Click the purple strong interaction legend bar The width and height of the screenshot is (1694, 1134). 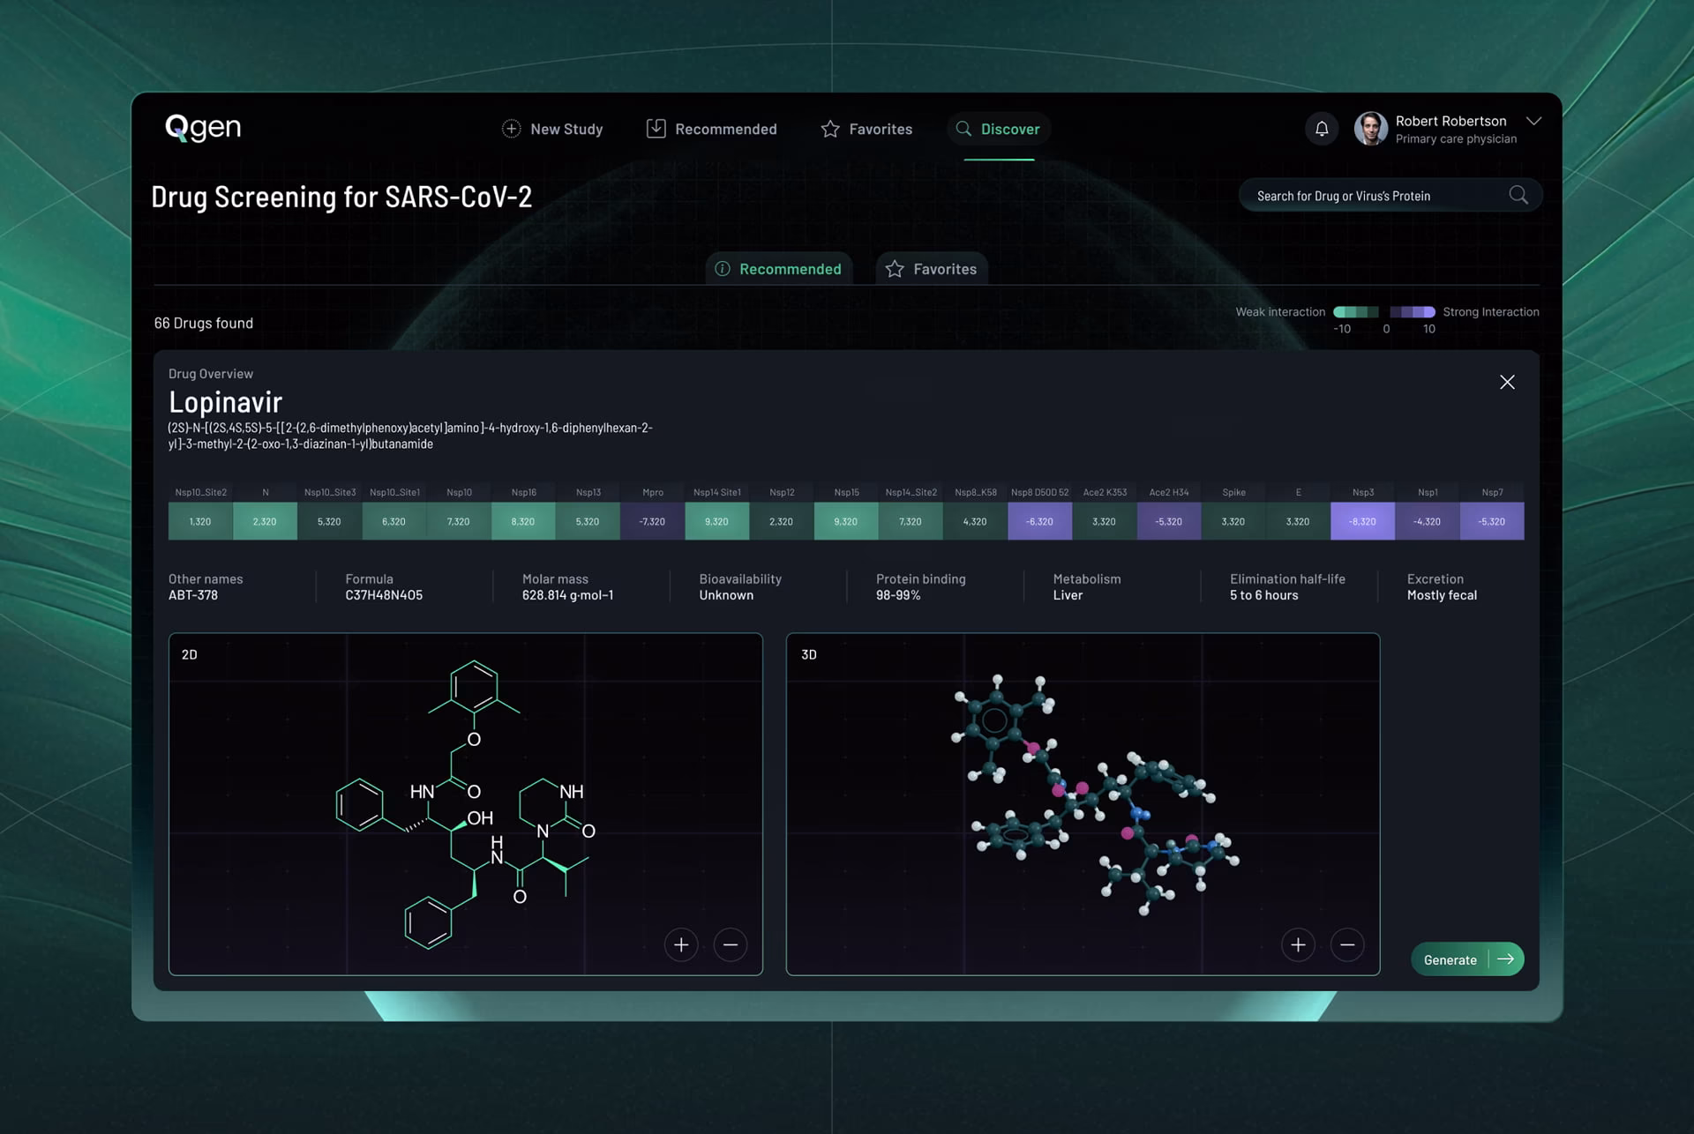(x=1413, y=312)
